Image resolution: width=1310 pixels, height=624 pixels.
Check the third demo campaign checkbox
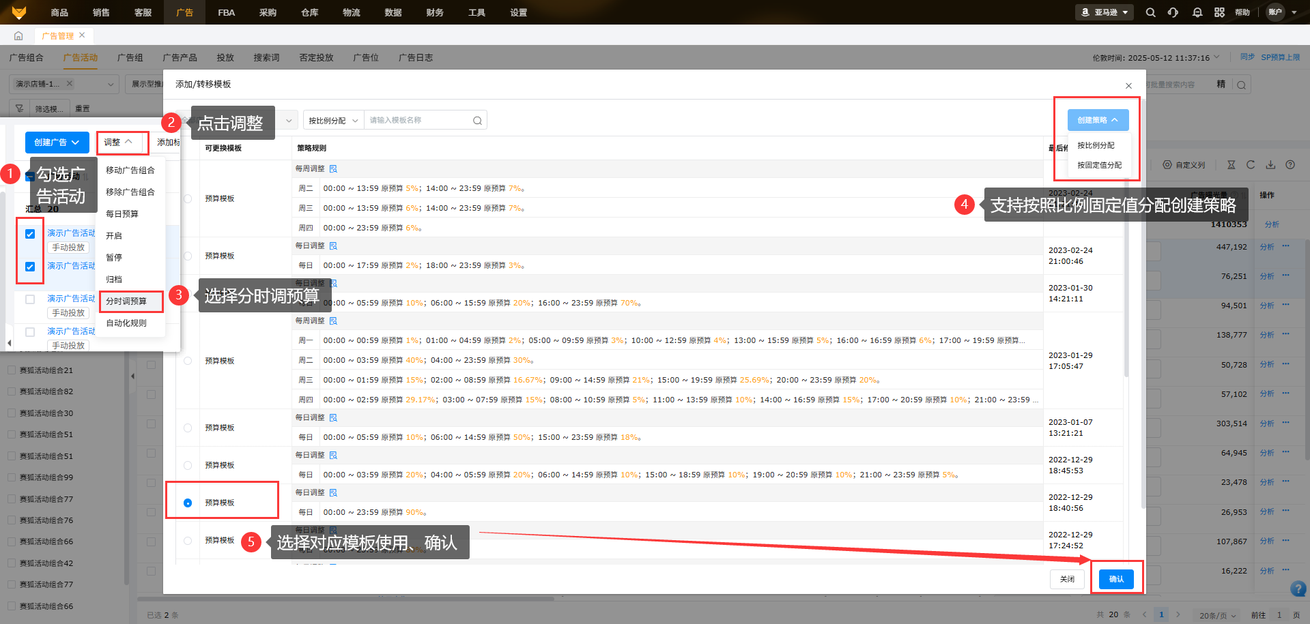[30, 299]
